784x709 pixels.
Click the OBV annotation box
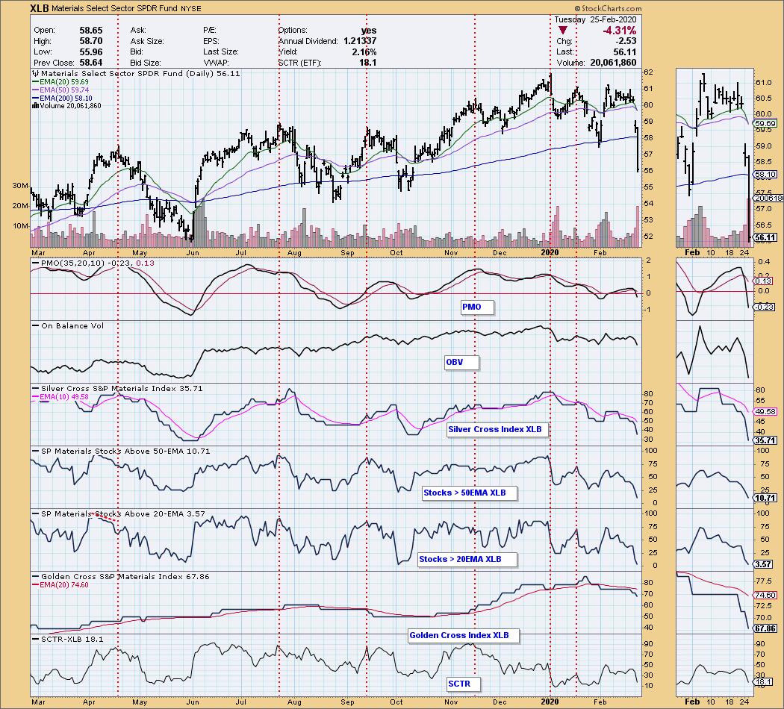(461, 363)
